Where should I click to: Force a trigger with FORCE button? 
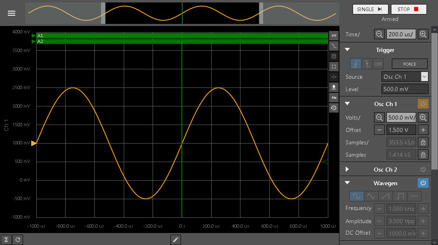[410, 64]
